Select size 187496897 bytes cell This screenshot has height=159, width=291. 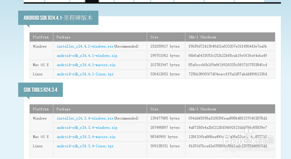(x=166, y=128)
